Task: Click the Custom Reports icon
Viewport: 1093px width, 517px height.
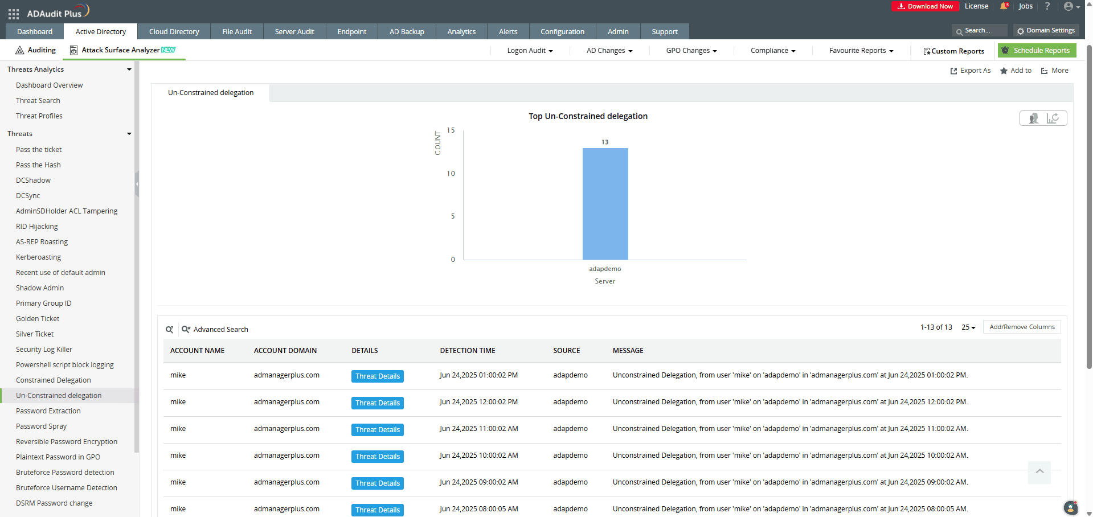Action: (927, 51)
